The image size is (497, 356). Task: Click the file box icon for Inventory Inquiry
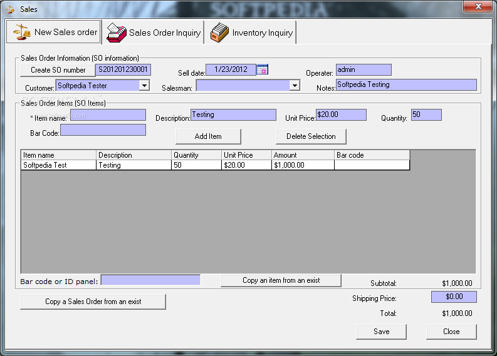219,33
